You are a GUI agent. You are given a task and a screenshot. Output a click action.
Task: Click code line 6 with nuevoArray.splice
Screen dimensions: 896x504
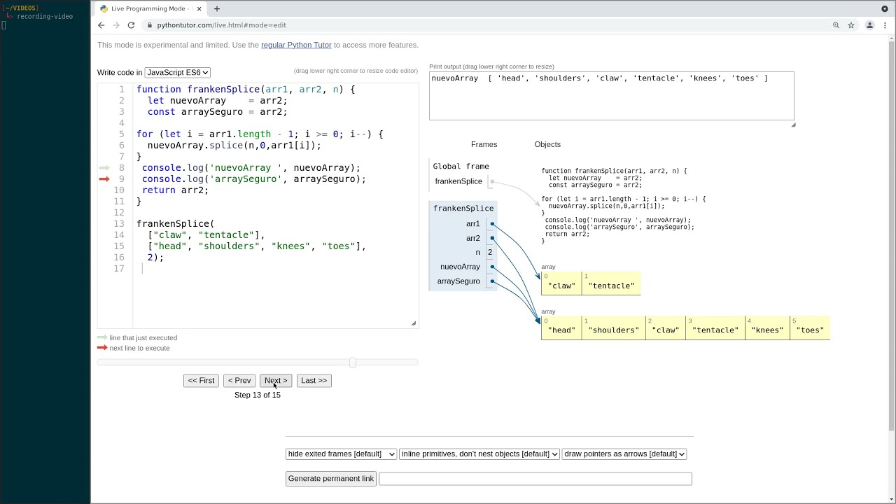234,146
